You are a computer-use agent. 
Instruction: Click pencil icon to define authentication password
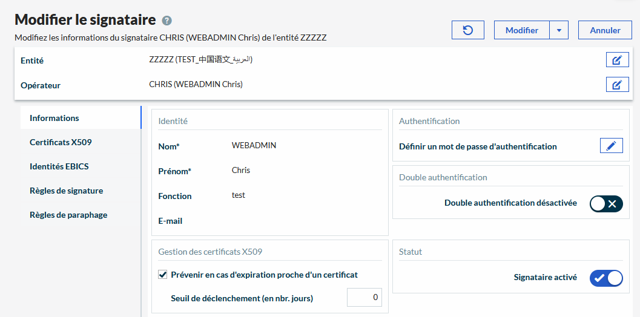[611, 146]
